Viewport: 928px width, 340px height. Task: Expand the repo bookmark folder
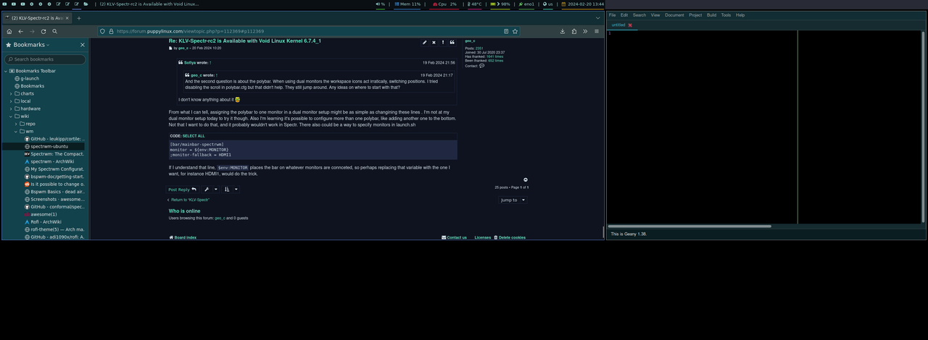click(x=16, y=124)
